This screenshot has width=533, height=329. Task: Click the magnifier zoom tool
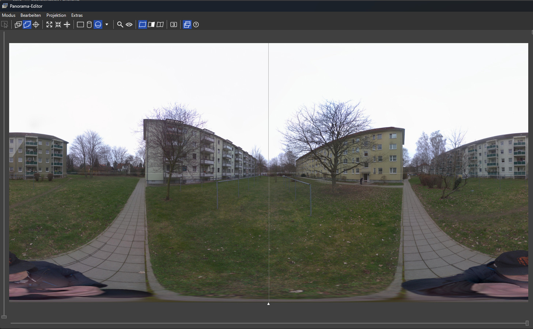point(120,24)
